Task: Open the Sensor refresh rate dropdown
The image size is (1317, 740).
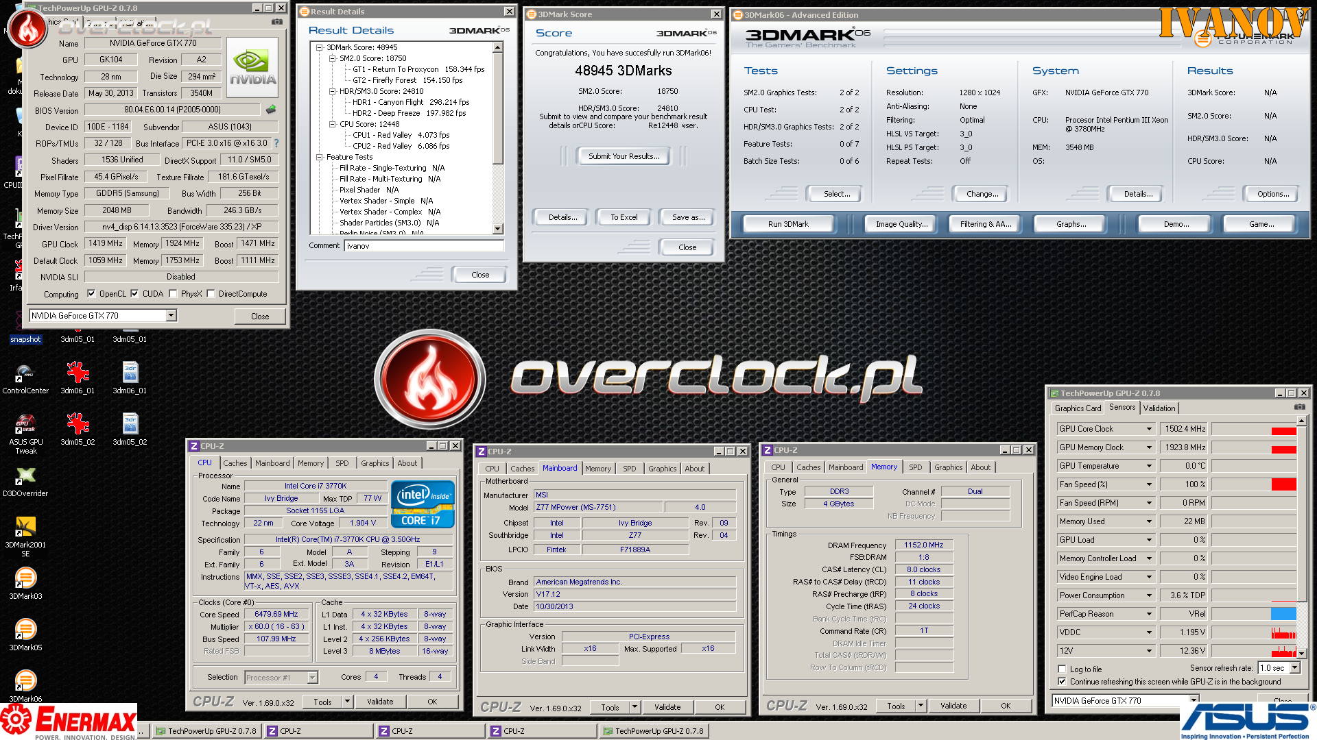Action: (x=1294, y=668)
